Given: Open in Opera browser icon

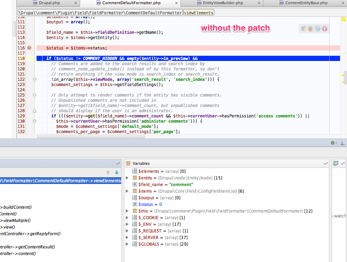Looking at the screenshot, I should tap(325, 29).
